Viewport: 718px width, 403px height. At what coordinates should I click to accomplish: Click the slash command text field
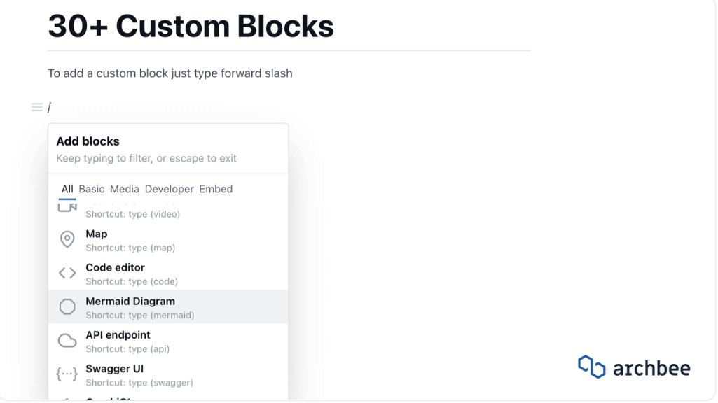point(49,106)
